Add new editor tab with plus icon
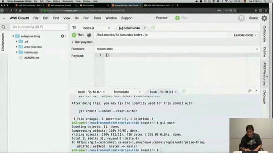273x153 pixels. (153, 27)
